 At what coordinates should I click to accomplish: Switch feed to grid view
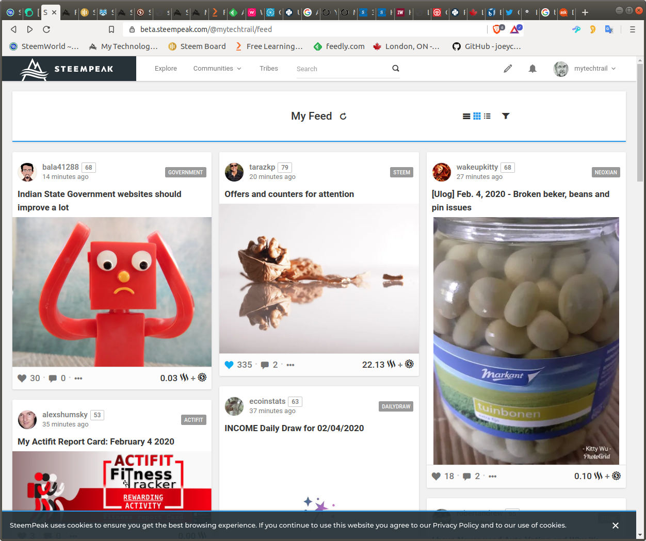477,116
